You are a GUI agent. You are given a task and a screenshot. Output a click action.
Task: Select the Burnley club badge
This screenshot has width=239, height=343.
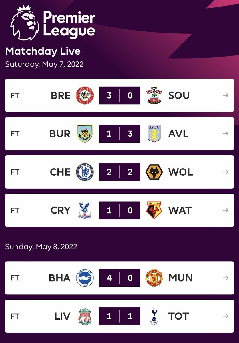tap(85, 134)
